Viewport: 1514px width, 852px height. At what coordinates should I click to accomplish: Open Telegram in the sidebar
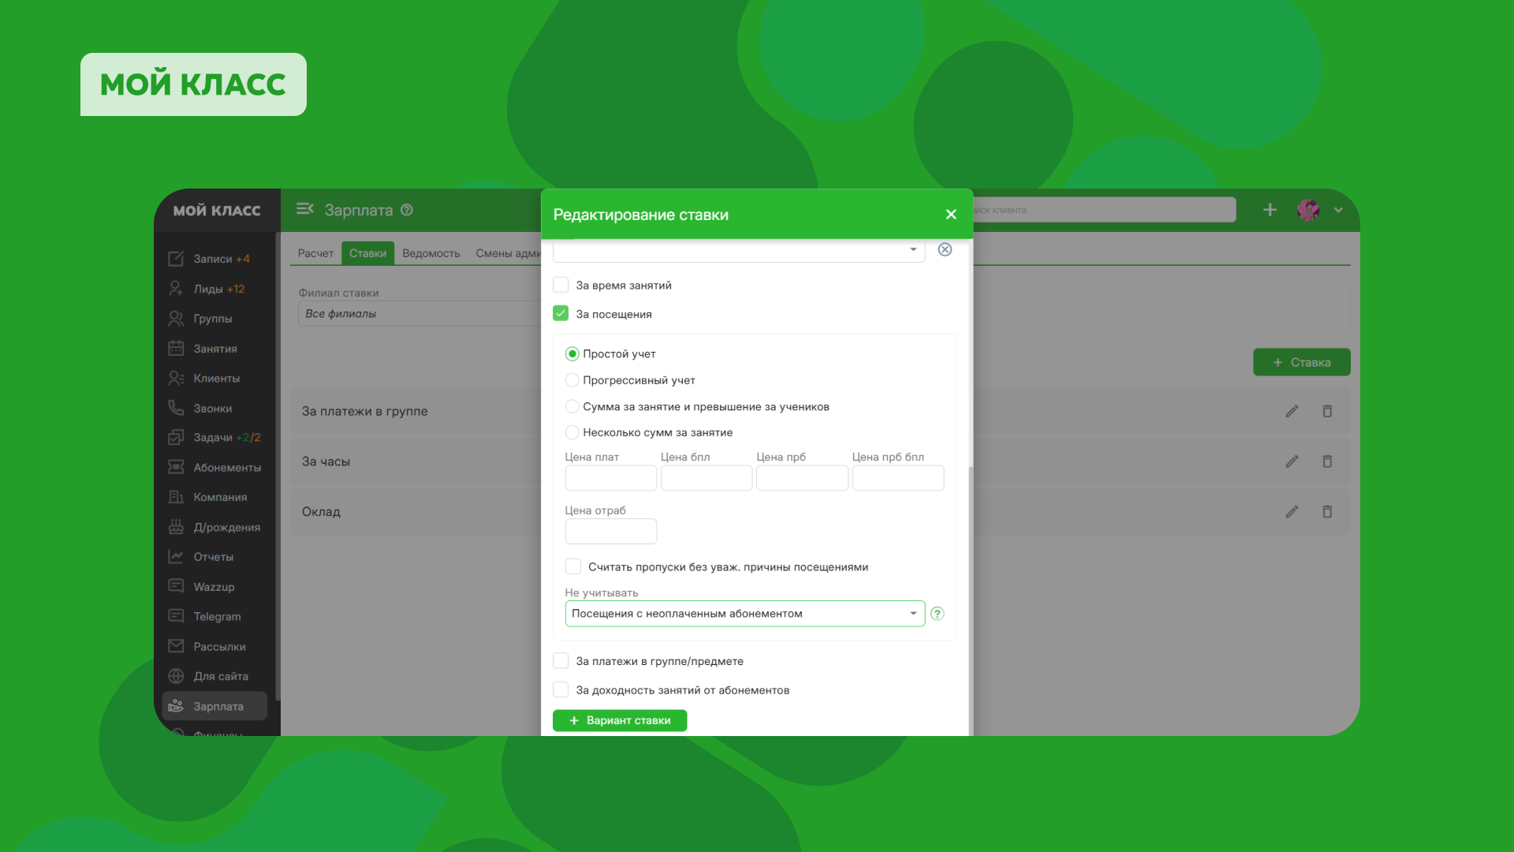(217, 616)
